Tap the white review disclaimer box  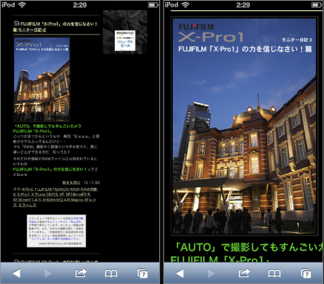(56, 231)
